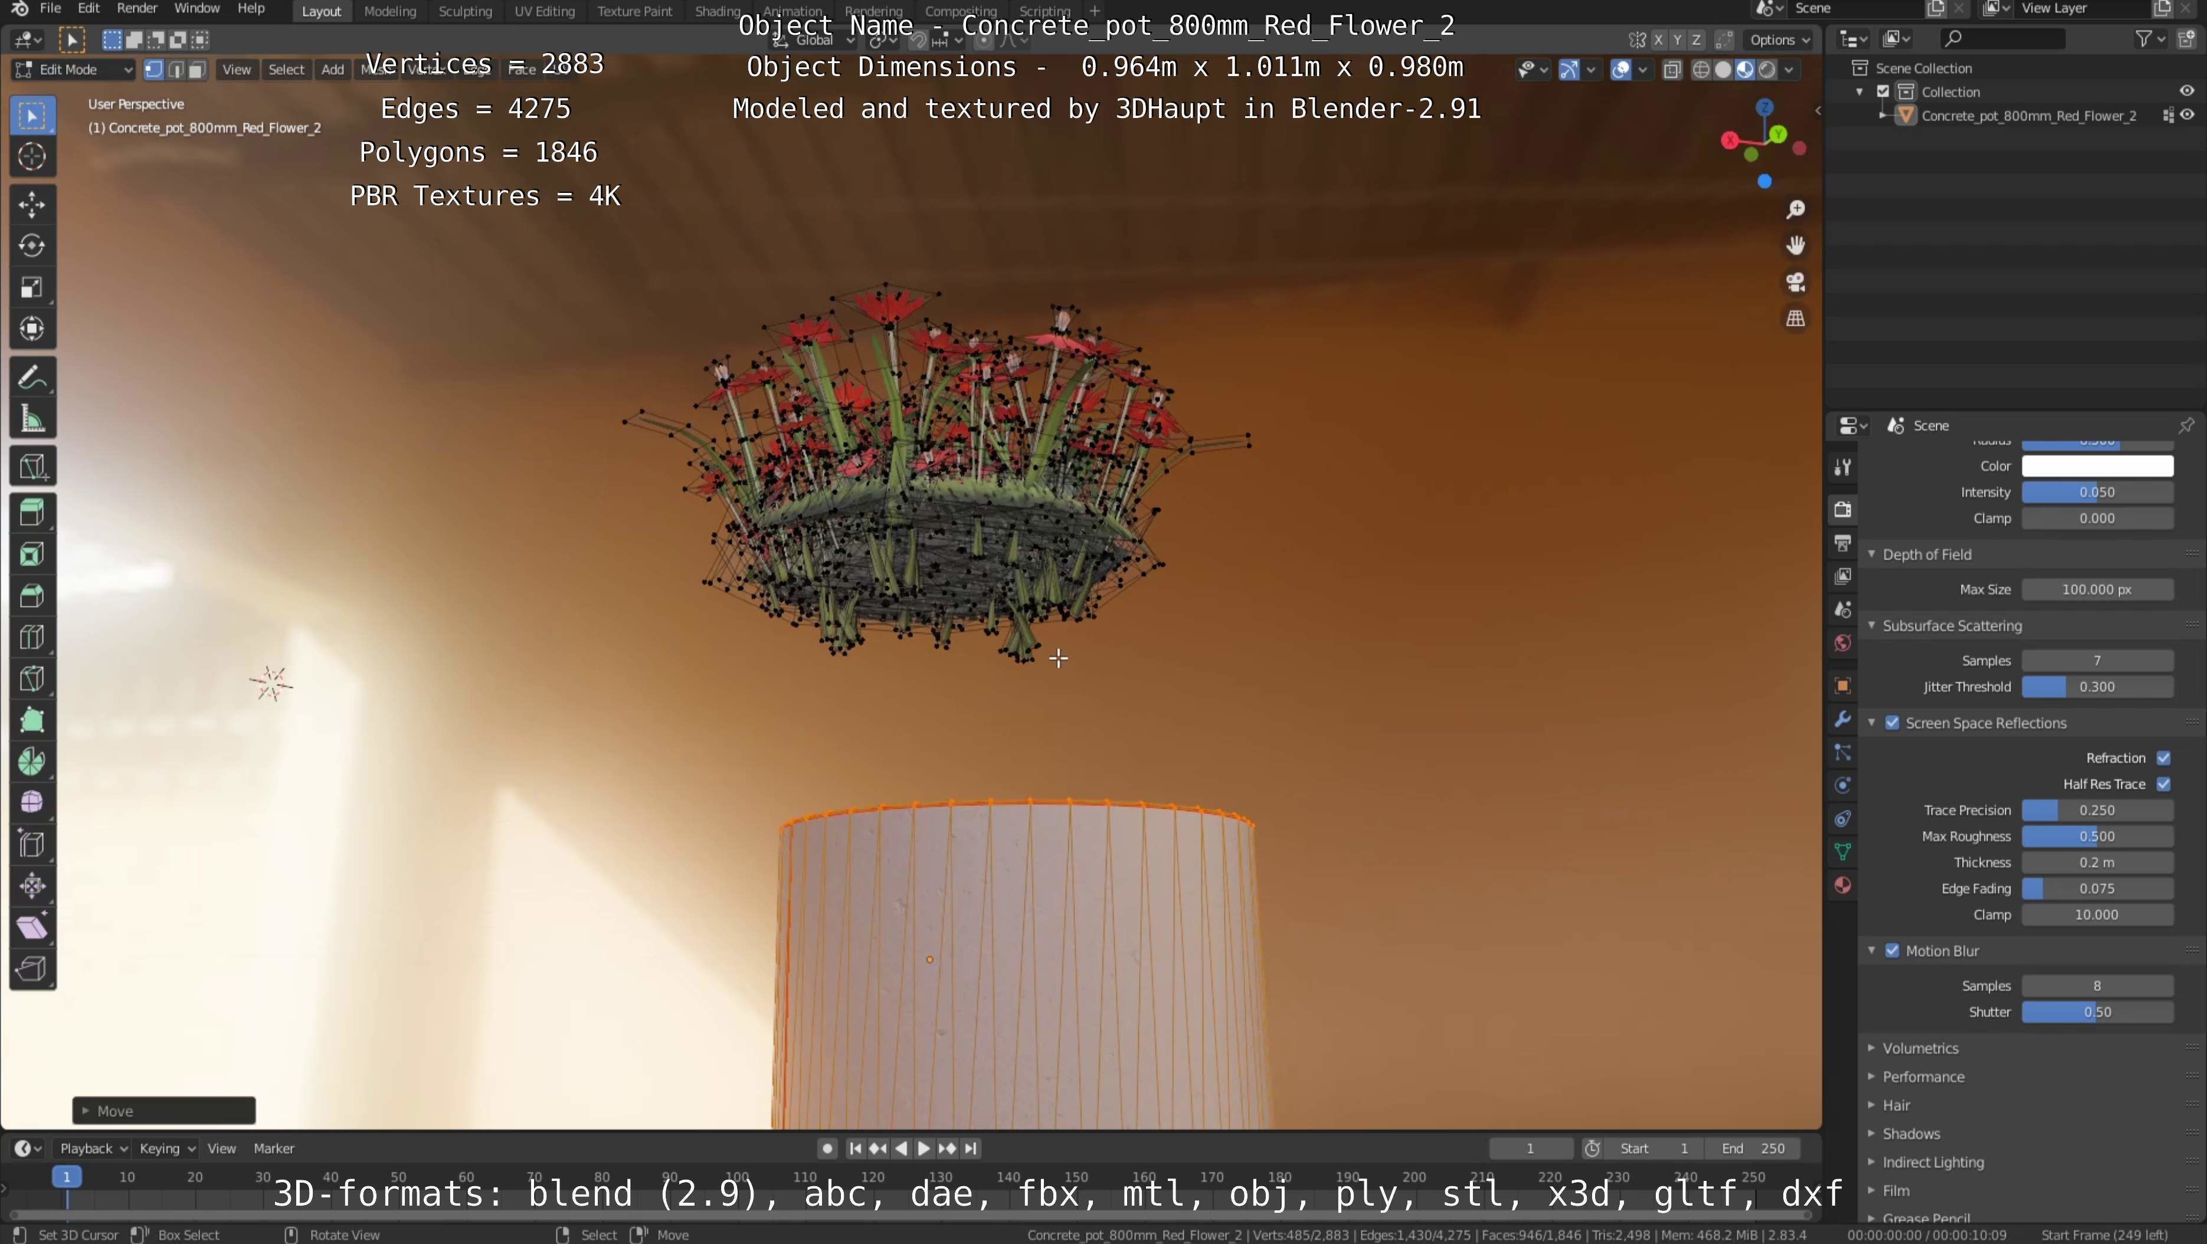Click the pan view hand icon
Viewport: 2207px width, 1244px height.
(x=1796, y=246)
